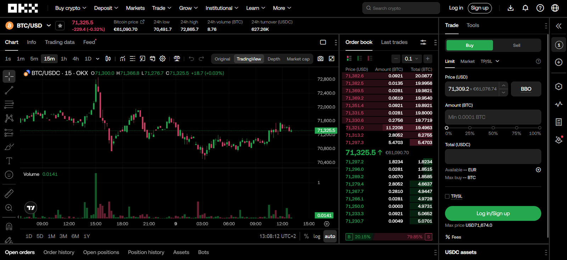Switch chart view to Market cap
This screenshot has height=260, width=567.
coord(298,59)
